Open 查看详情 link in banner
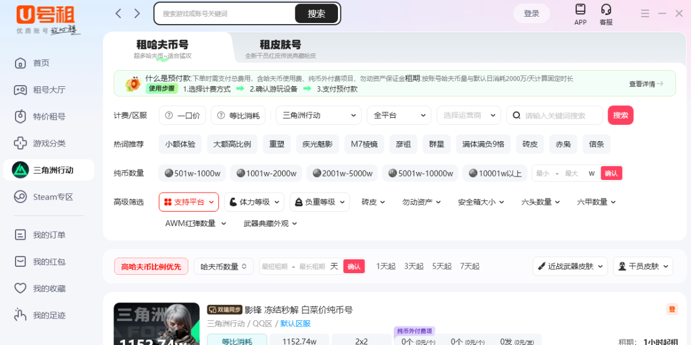The height and width of the screenshot is (345, 691). [x=646, y=84]
